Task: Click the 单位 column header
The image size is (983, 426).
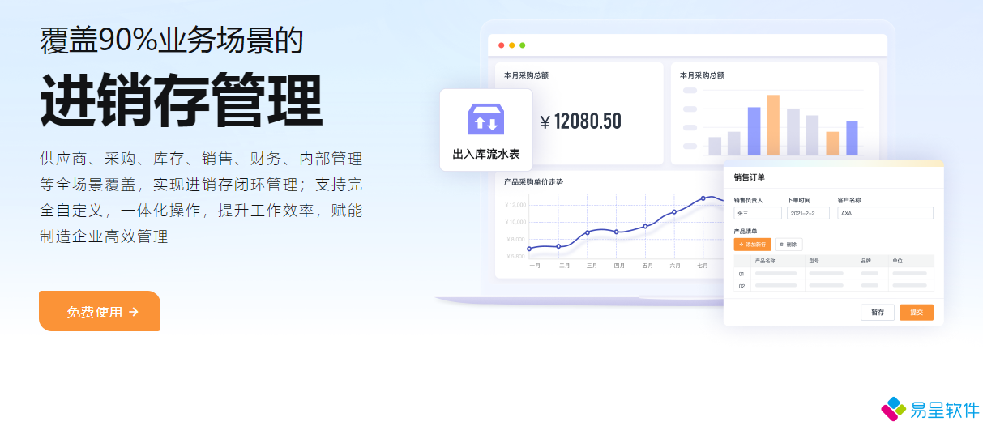Action: (897, 261)
